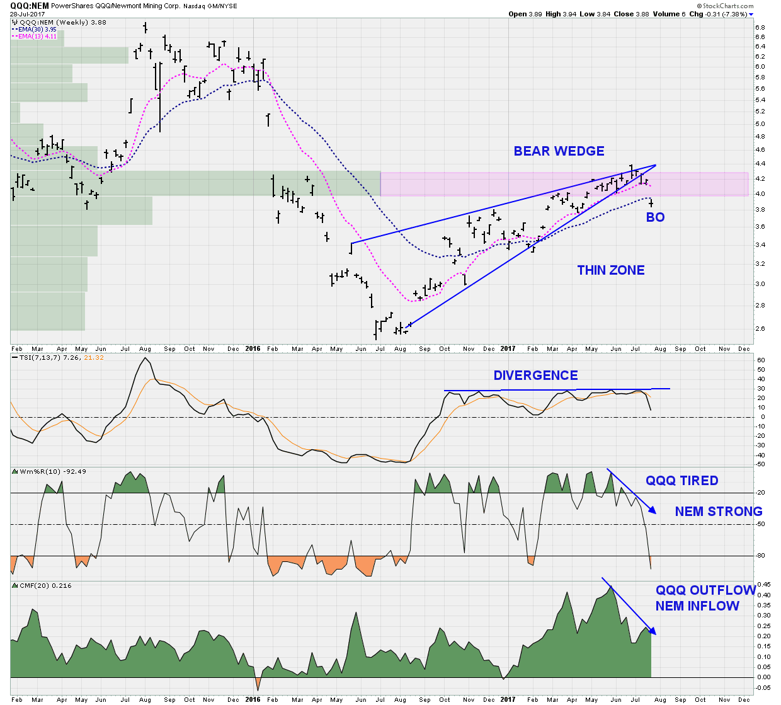Viewport: 781px width, 705px height.
Task: Click the pink shaded resistance zone rectangle
Action: tap(565, 184)
